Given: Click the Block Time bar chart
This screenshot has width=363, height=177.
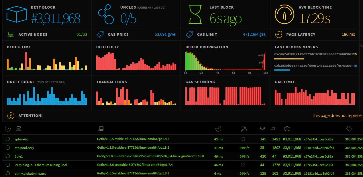Looking at the screenshot, I should click(x=47, y=61).
